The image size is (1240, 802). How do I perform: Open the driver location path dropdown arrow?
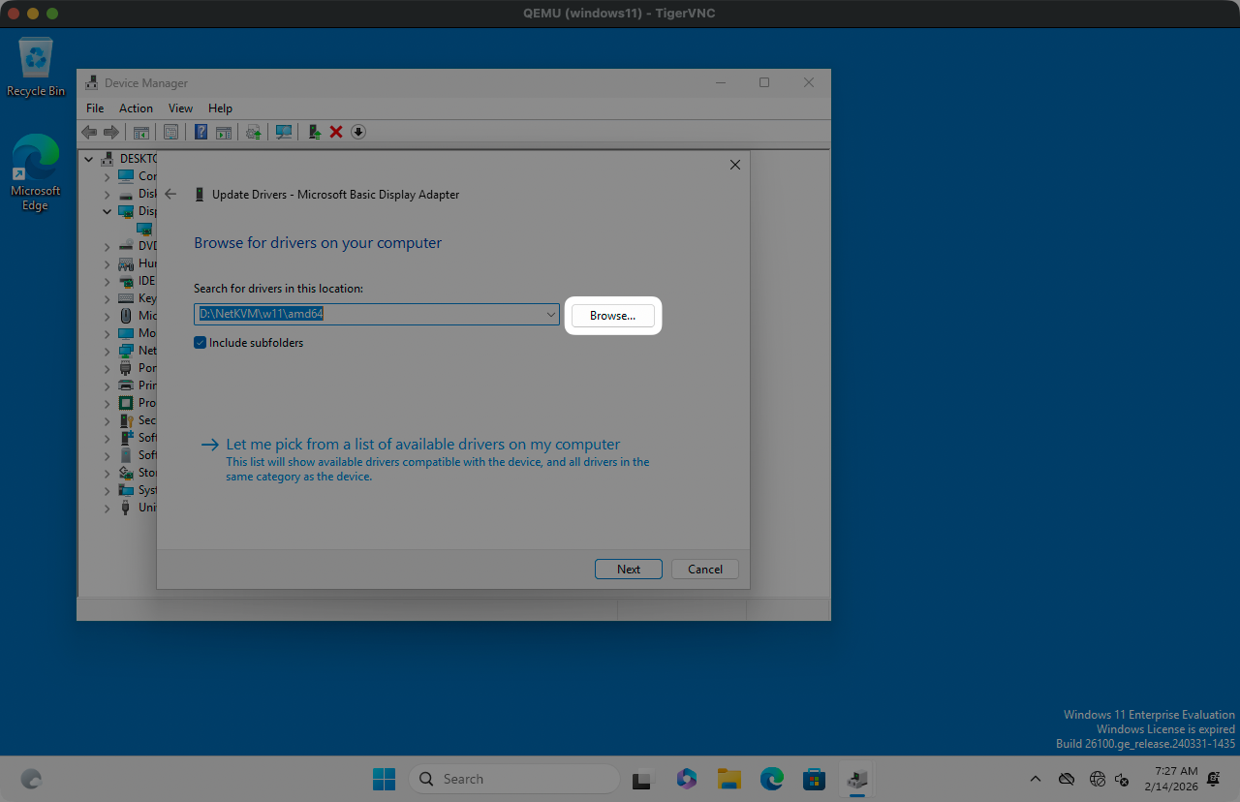pos(550,314)
